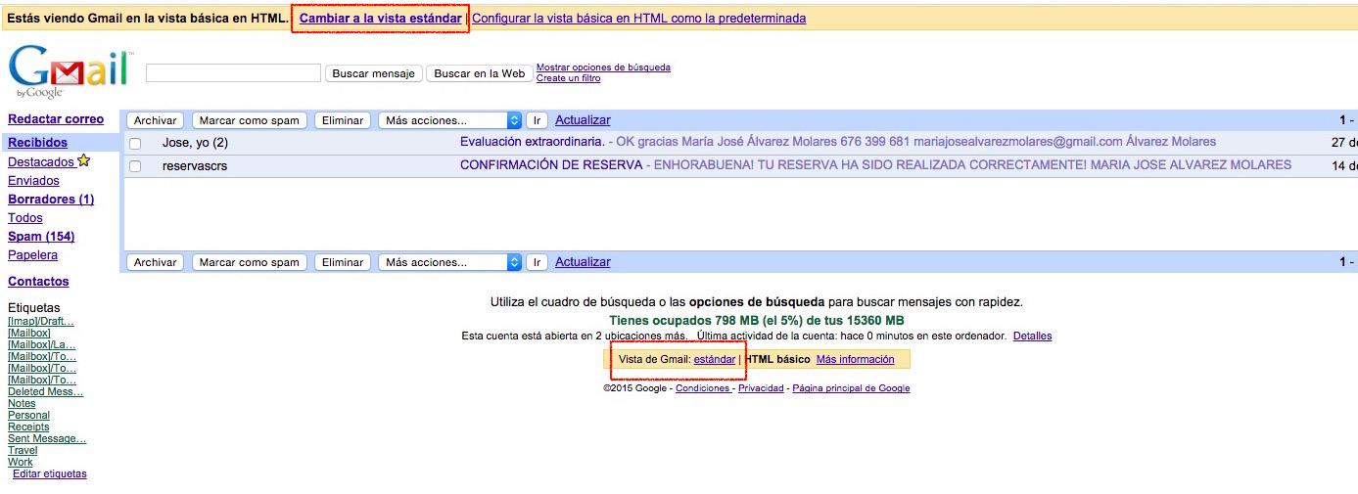
Task: Expand the bottom Más acciones dropdown
Action: (x=449, y=262)
